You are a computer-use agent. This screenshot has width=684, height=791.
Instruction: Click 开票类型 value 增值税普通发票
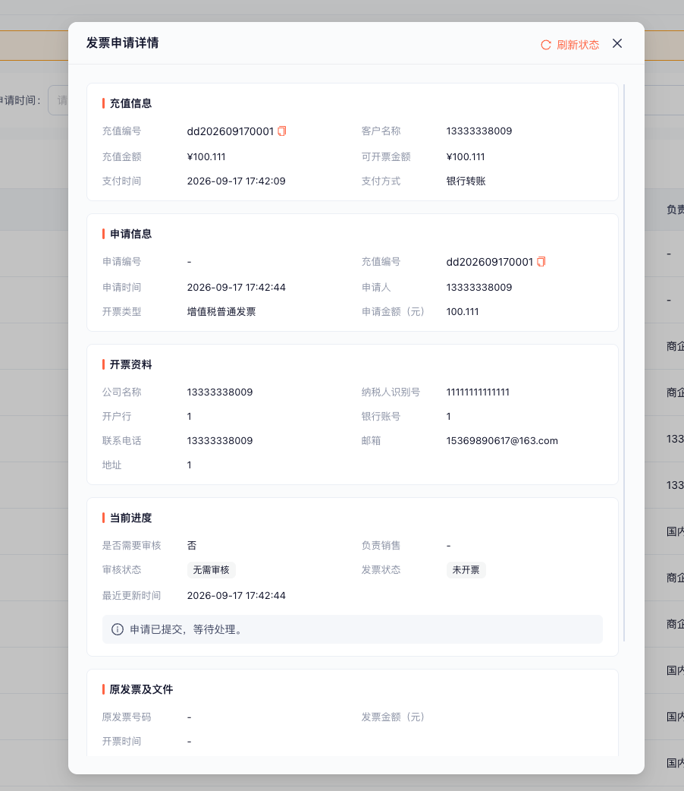[221, 312]
